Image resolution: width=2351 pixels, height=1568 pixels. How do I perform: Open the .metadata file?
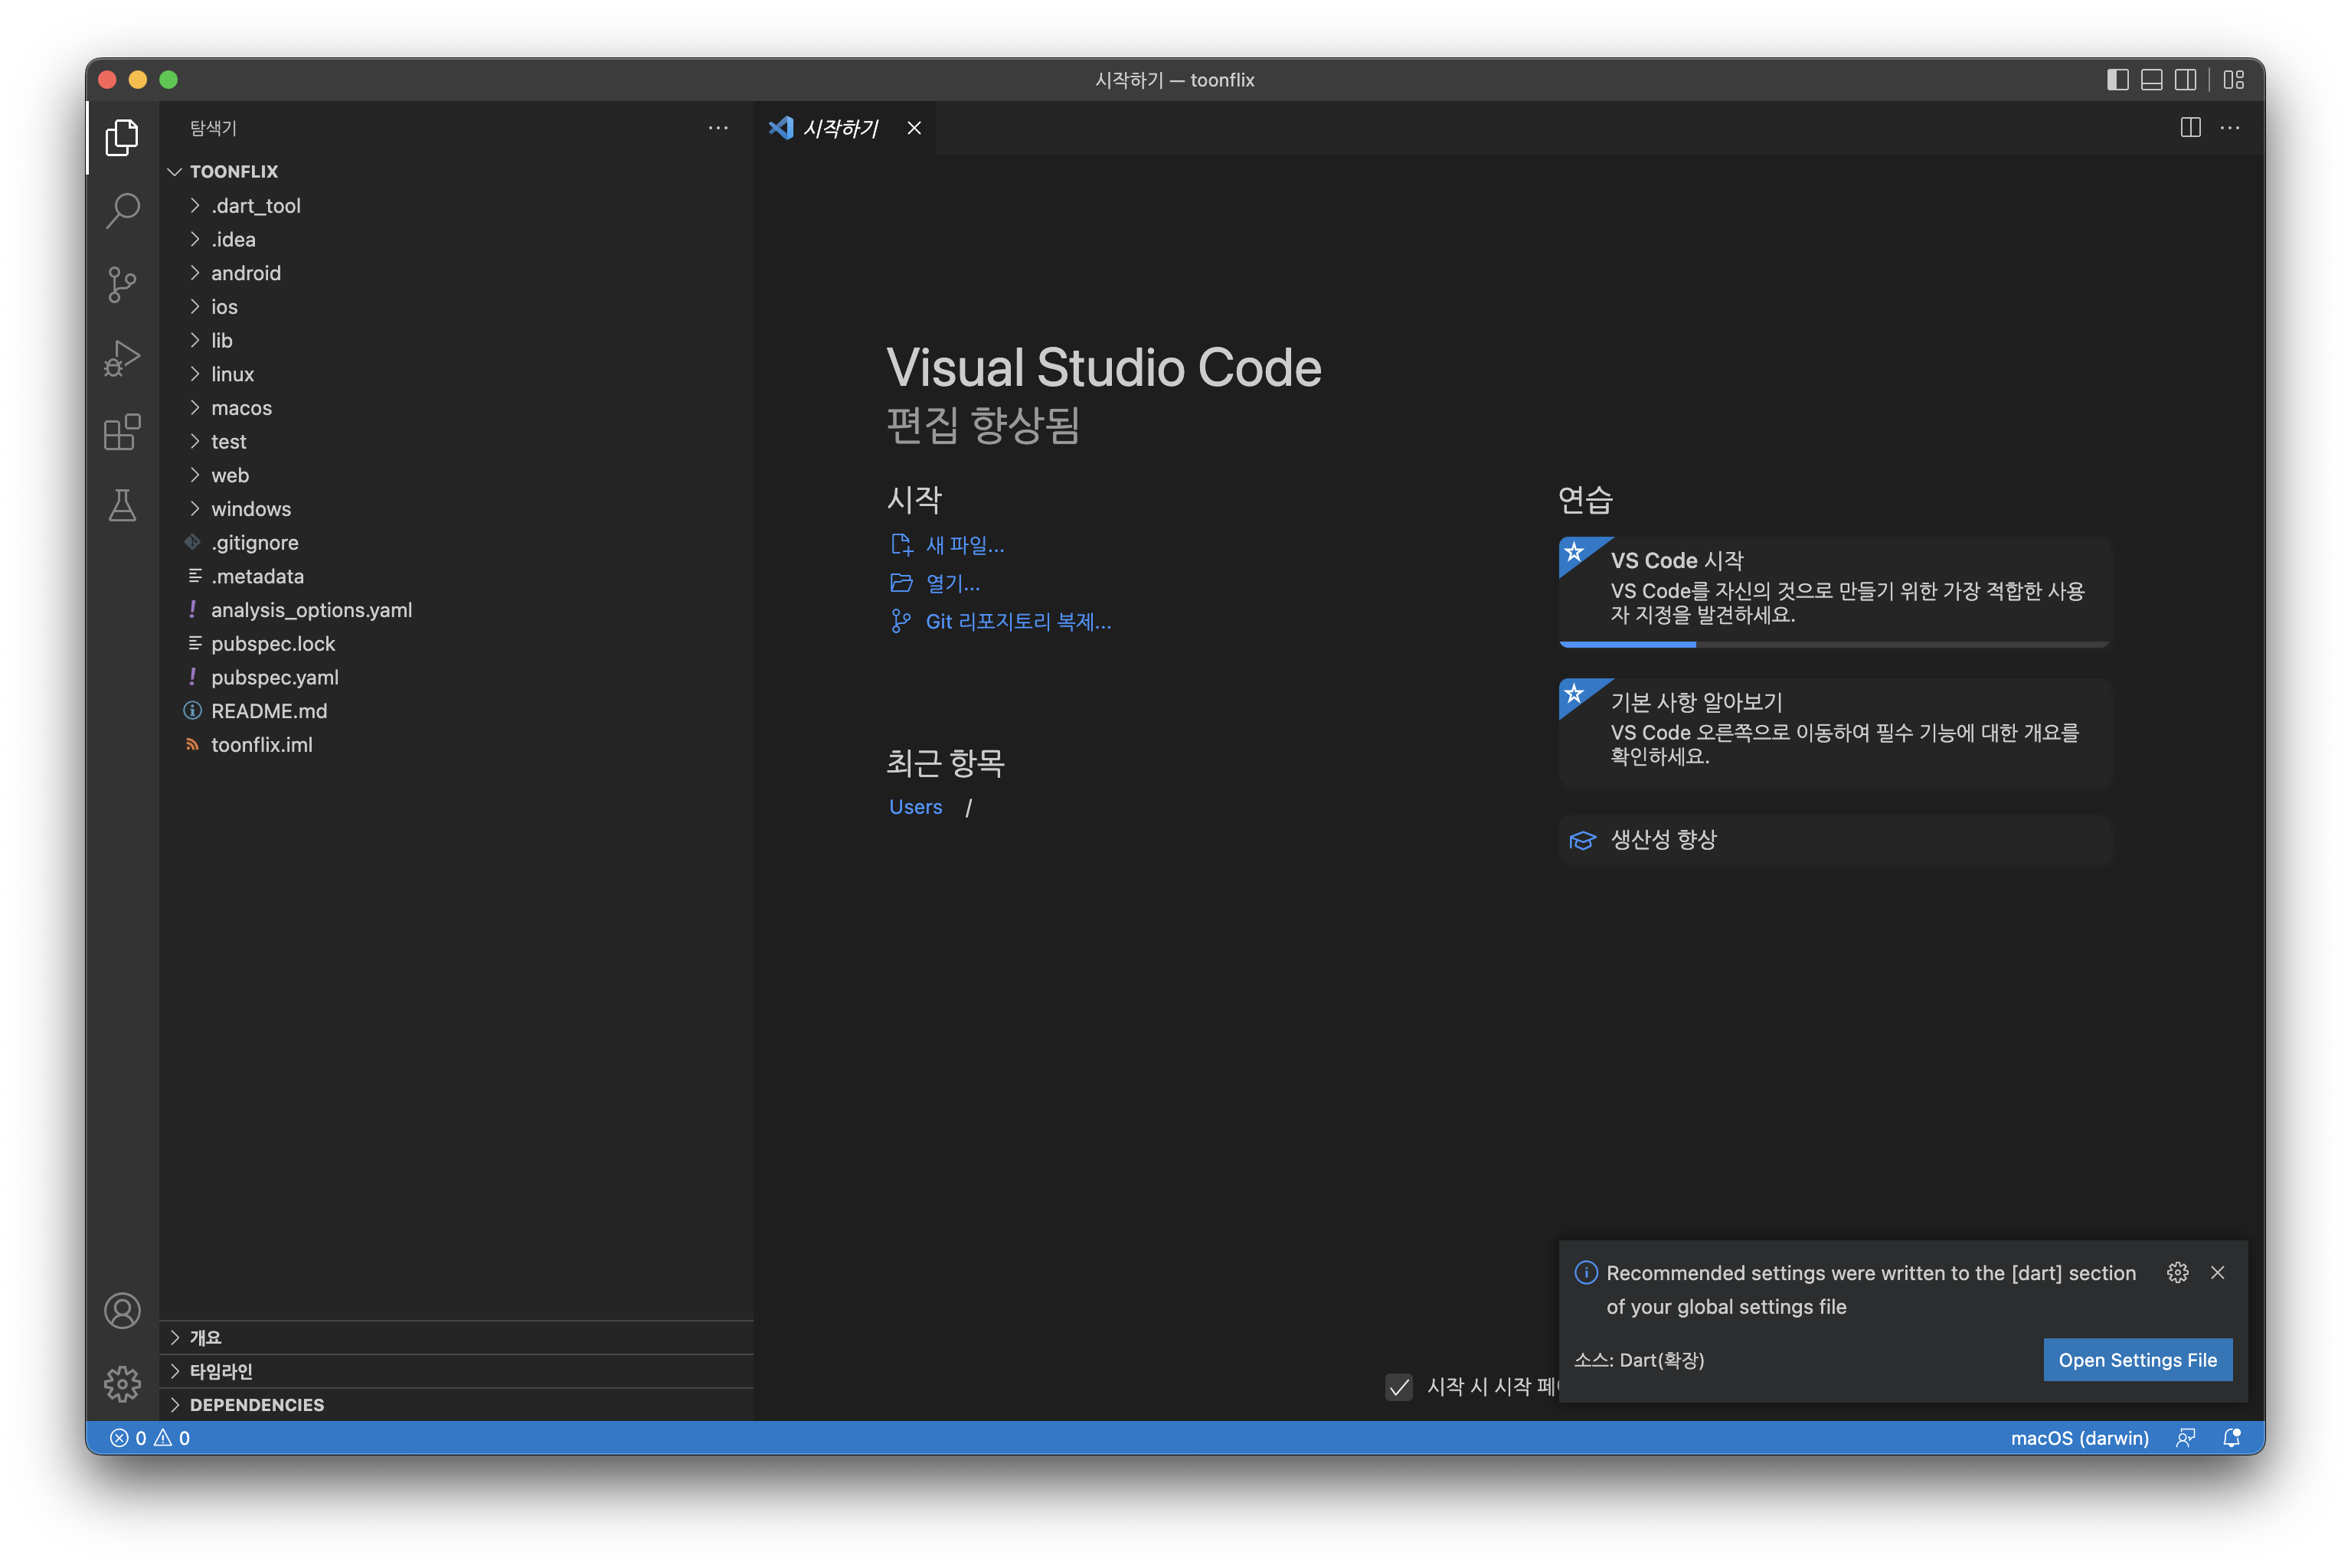pos(456,576)
